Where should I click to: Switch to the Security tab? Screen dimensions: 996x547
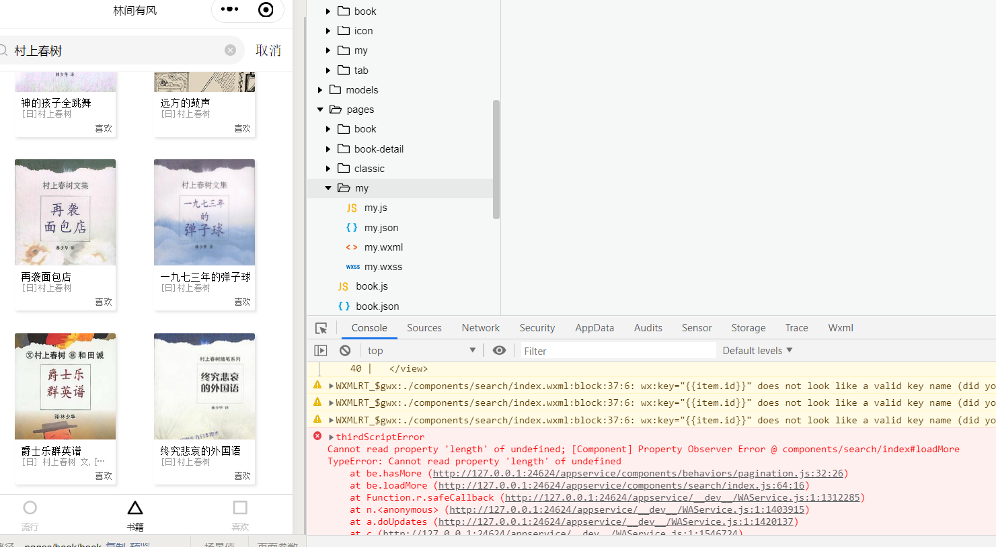click(x=537, y=328)
